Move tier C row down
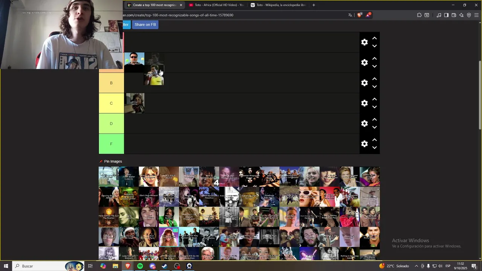Viewport: 482px width, 271px height. (374, 107)
